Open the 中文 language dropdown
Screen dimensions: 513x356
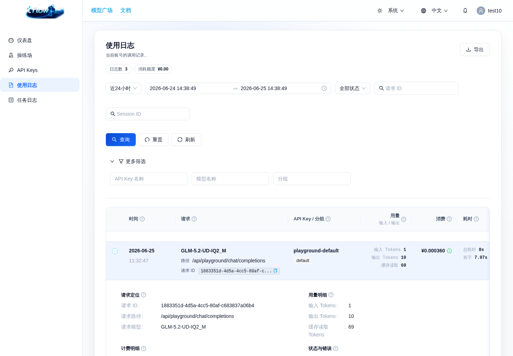434,11
